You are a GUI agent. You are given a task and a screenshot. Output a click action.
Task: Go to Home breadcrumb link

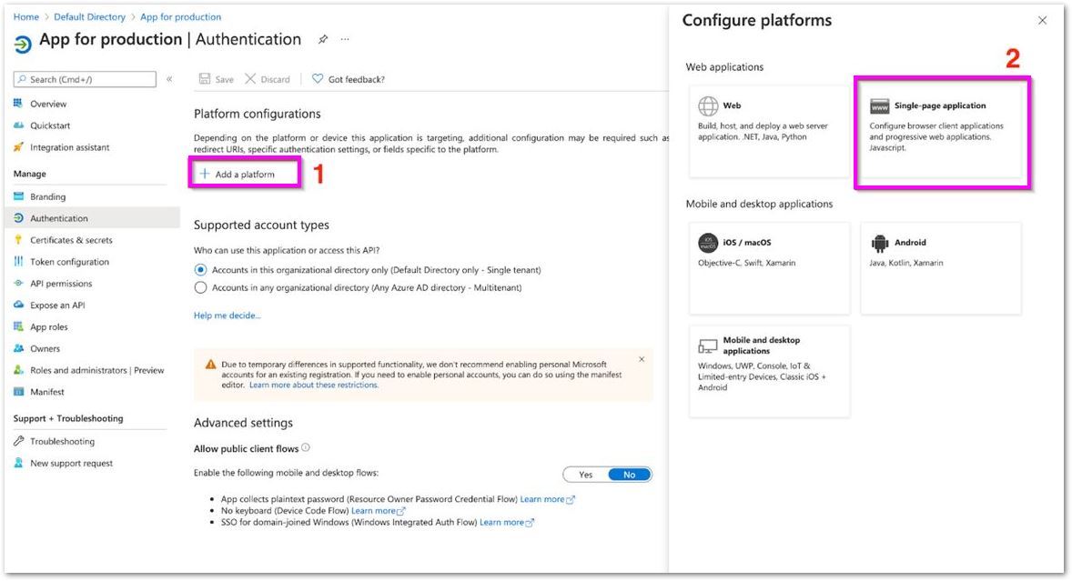click(26, 17)
